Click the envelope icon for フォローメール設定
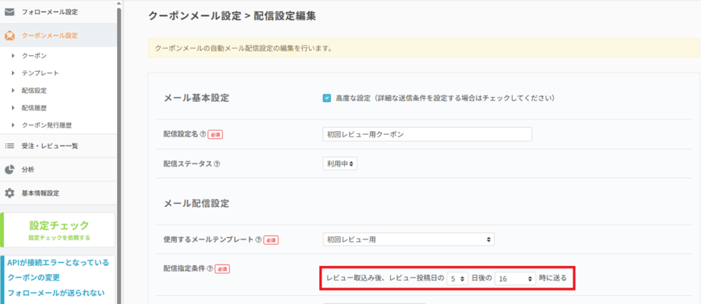Screen dimensions: 701x304 pos(10,12)
